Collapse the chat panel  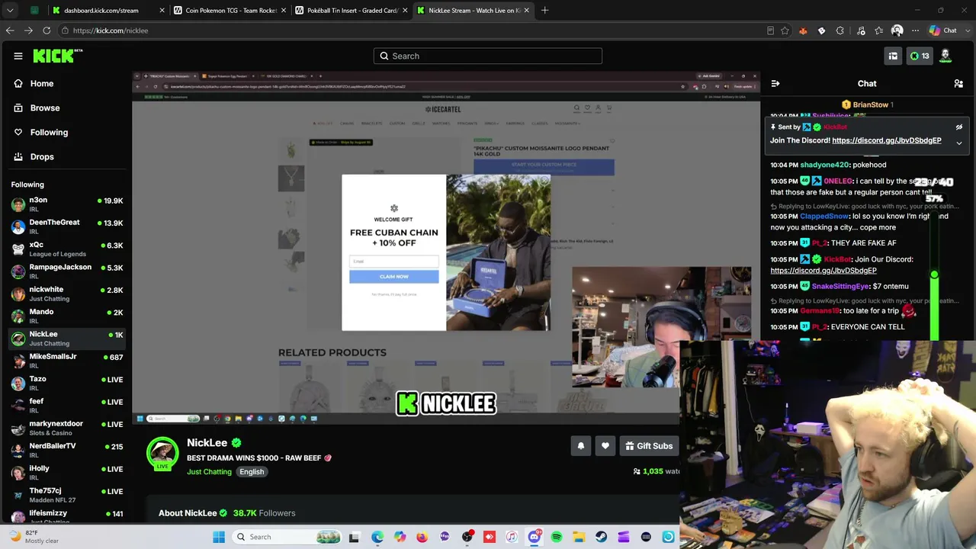click(x=775, y=84)
